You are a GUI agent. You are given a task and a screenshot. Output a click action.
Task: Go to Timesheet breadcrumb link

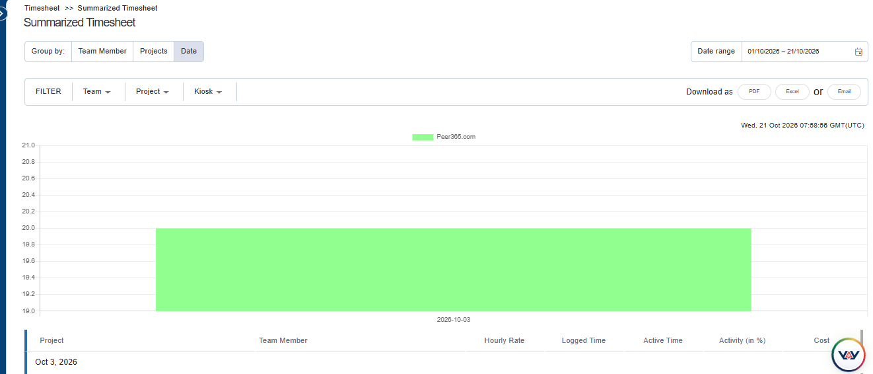(x=42, y=8)
